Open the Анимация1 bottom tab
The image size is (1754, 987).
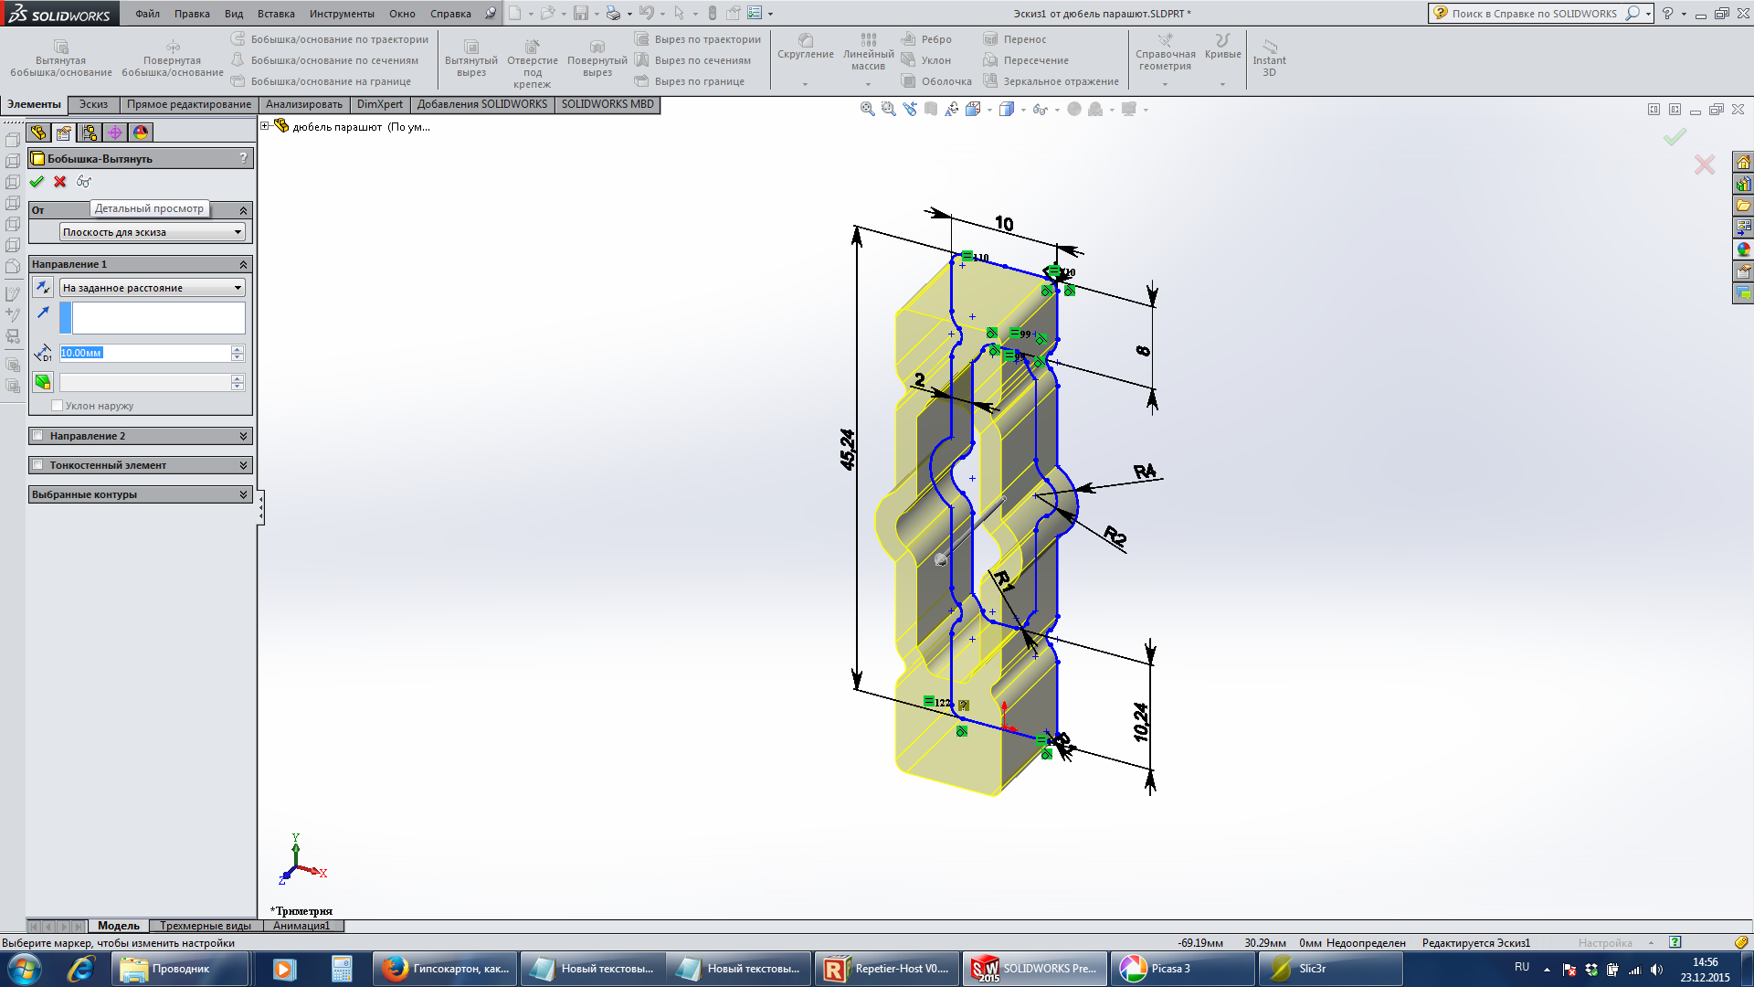pyautogui.click(x=301, y=926)
